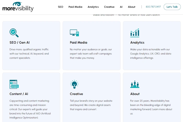Click text 'are time-consuming and mission'
The image size is (183, 122).
click(x=28, y=105)
